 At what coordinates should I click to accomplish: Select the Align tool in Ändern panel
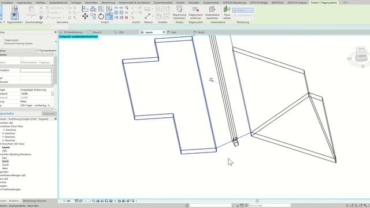85,9
